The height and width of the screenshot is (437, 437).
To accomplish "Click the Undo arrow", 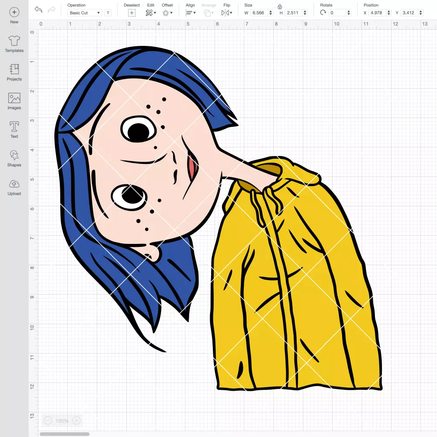I will 38,10.
